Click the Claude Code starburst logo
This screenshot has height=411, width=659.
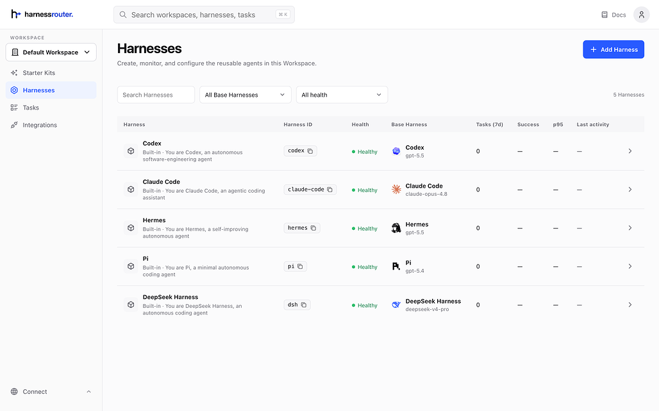point(396,189)
